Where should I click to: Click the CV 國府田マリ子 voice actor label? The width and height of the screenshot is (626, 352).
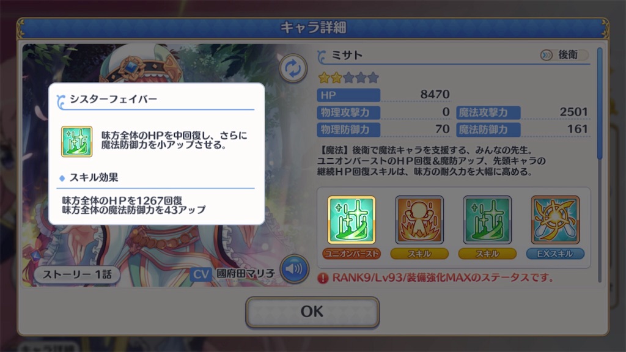click(x=233, y=274)
